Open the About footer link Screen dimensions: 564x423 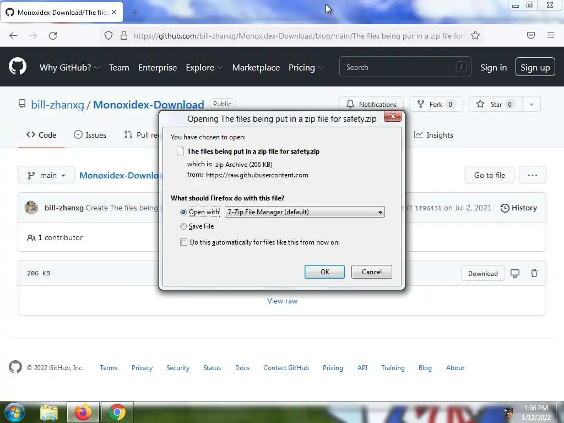coord(455,367)
